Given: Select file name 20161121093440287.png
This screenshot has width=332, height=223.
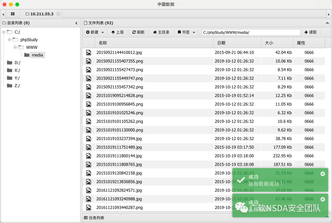Looking at the screenshot, I should [x=119, y=208].
